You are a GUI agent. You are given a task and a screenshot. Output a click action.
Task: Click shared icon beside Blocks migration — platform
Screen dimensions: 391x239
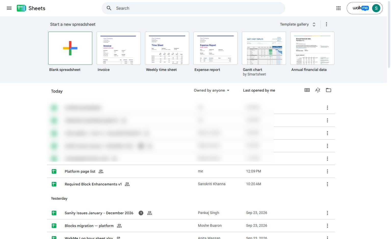pyautogui.click(x=119, y=226)
